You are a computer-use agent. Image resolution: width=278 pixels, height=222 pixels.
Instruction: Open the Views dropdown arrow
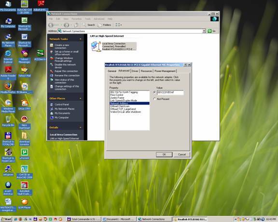click(121, 25)
